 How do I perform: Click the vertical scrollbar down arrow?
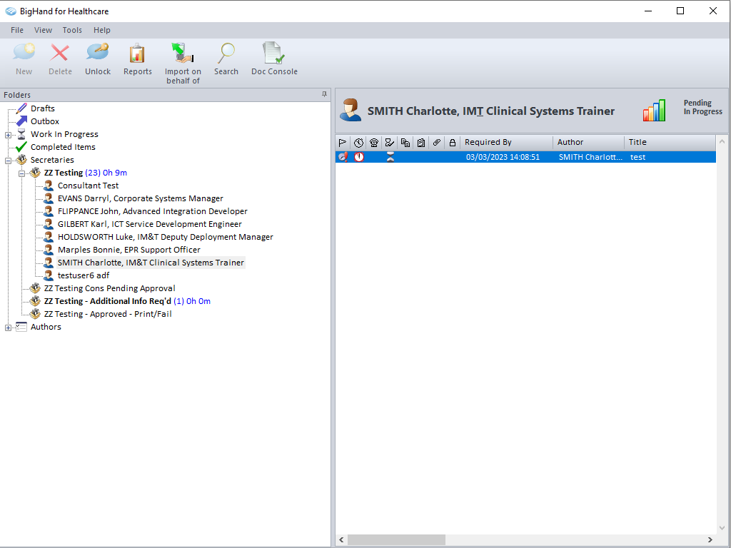click(722, 528)
